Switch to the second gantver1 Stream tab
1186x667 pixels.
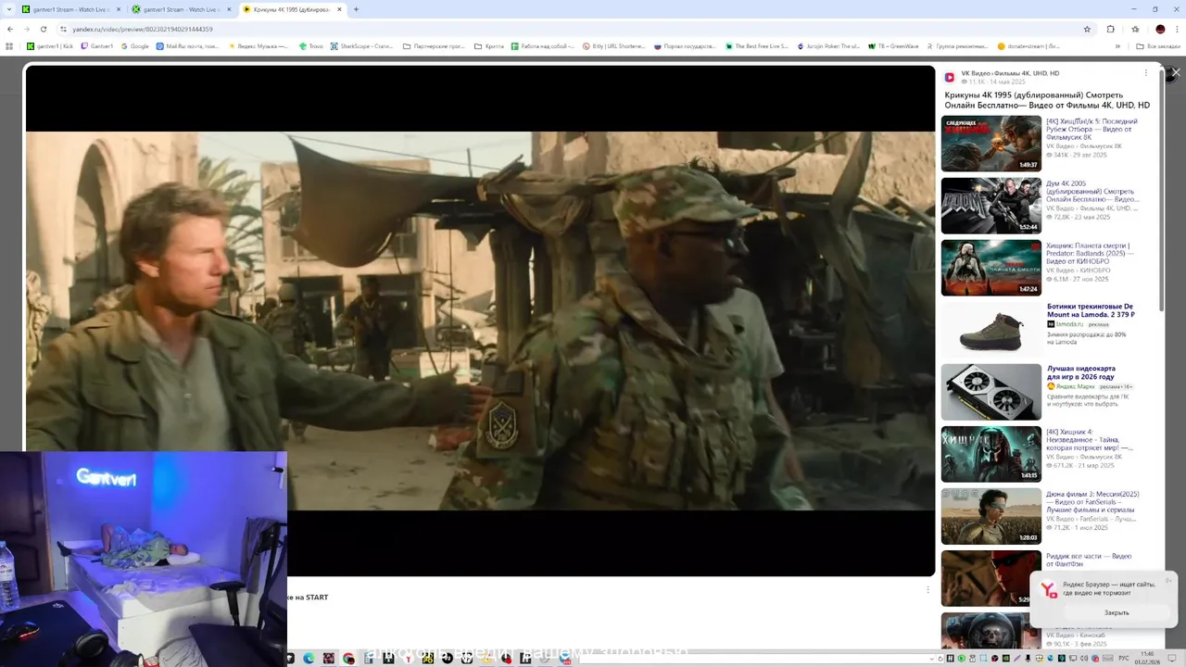click(180, 9)
